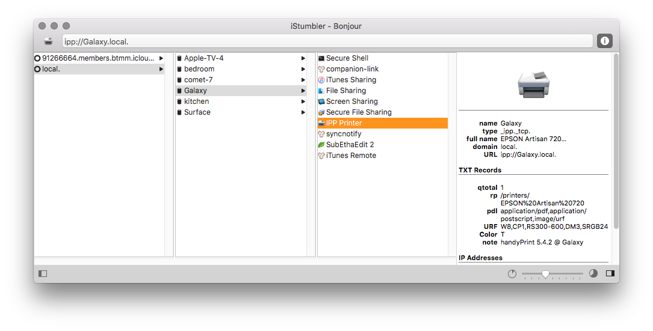Click the URL value ipp://Galaxy.local. in inspector

(528, 155)
